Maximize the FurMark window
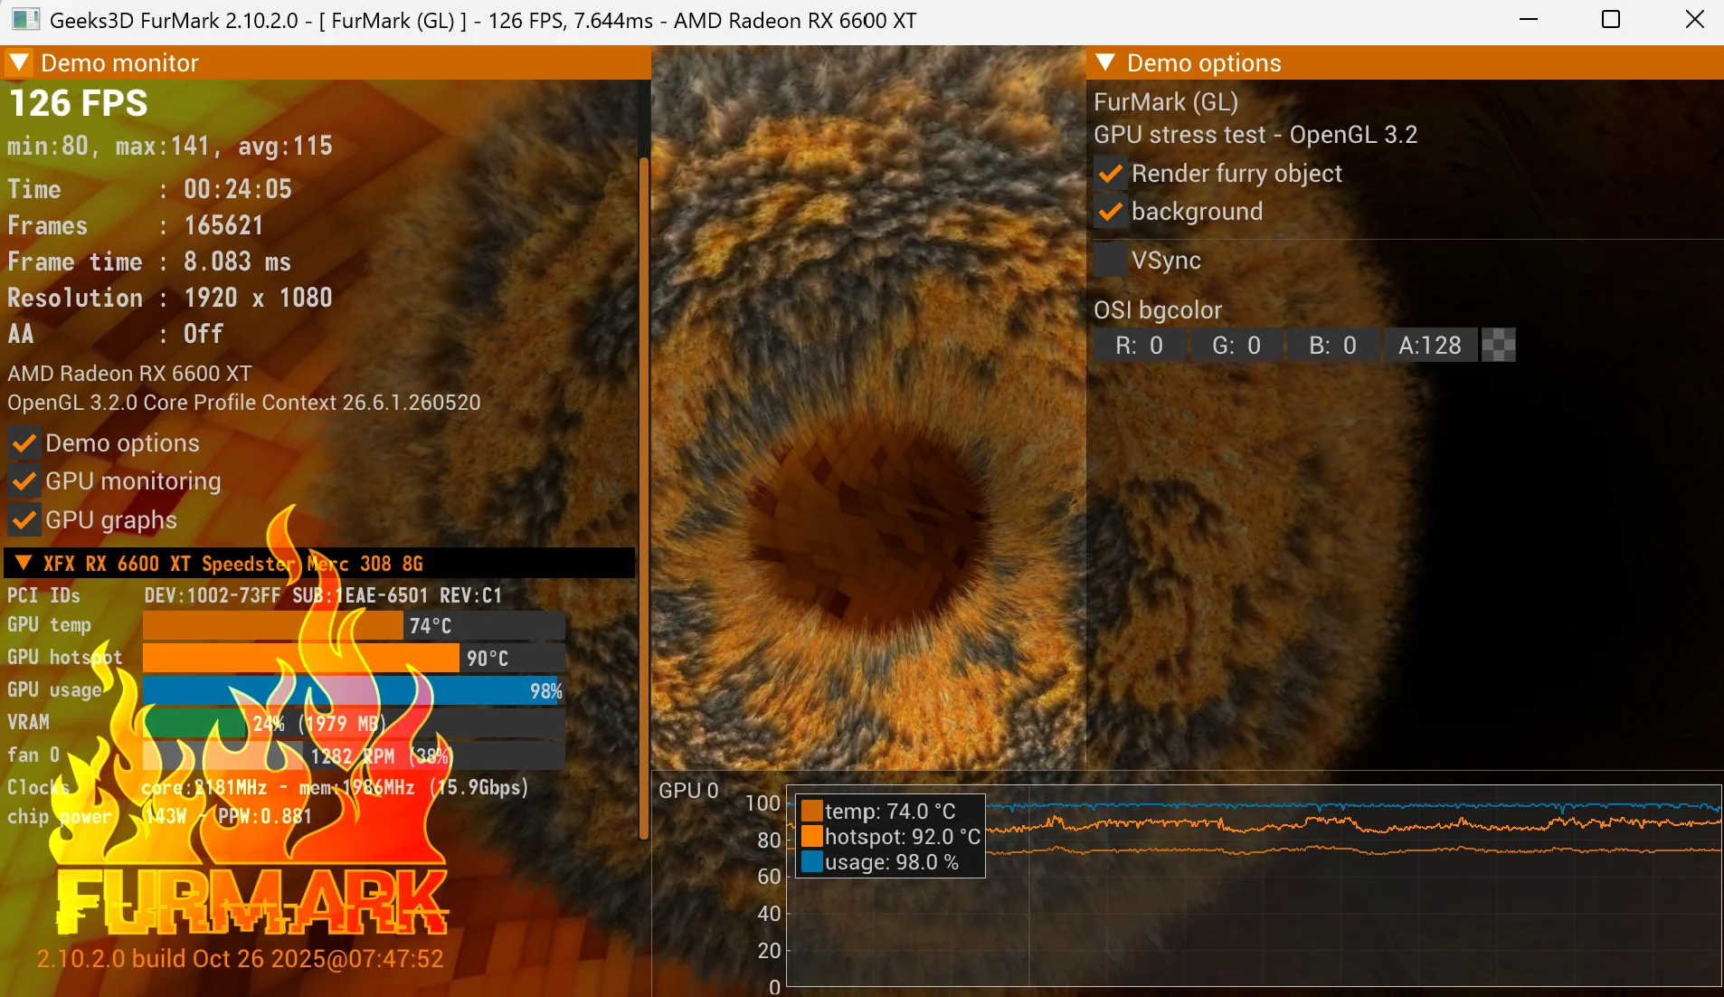 pyautogui.click(x=1611, y=20)
